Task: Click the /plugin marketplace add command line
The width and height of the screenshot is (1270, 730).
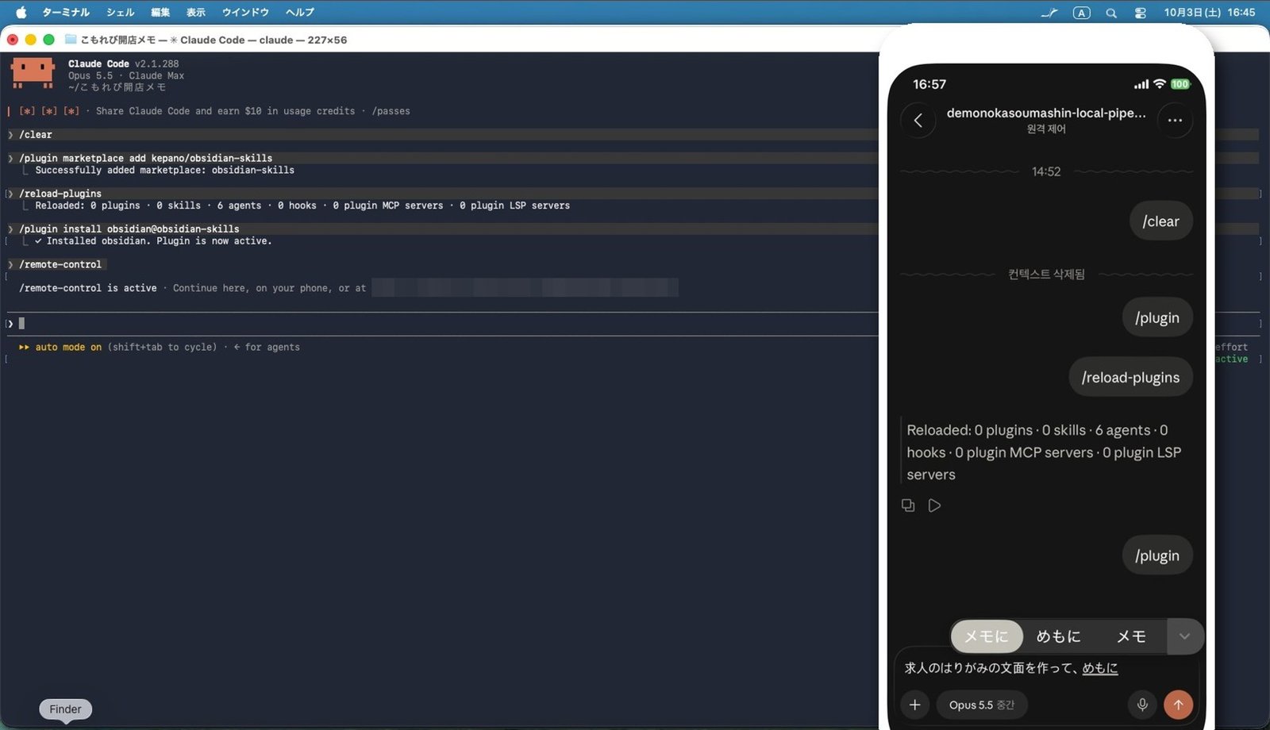Action: coord(145,158)
